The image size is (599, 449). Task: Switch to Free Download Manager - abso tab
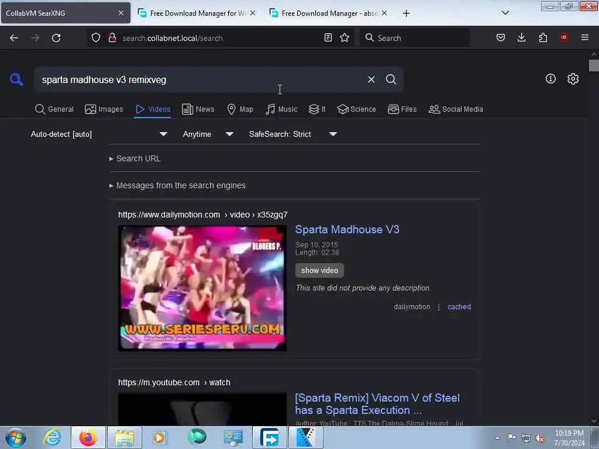pyautogui.click(x=329, y=13)
